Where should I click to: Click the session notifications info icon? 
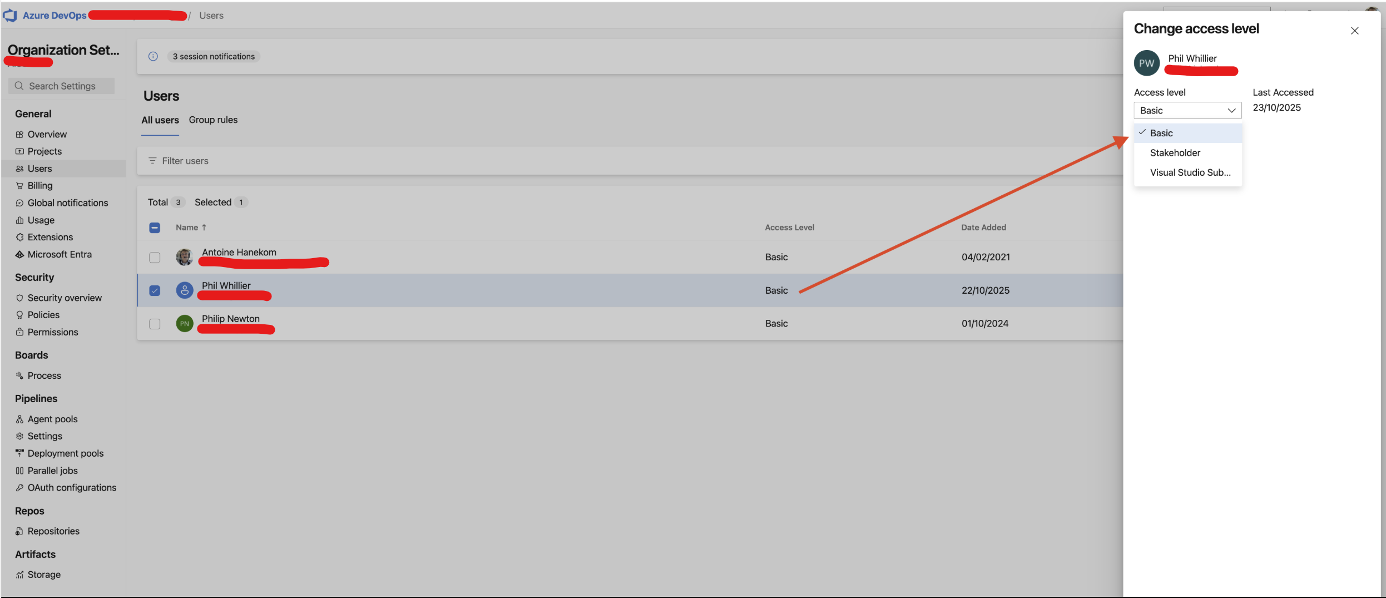tap(153, 56)
